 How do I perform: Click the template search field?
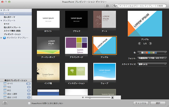click(142, 6)
